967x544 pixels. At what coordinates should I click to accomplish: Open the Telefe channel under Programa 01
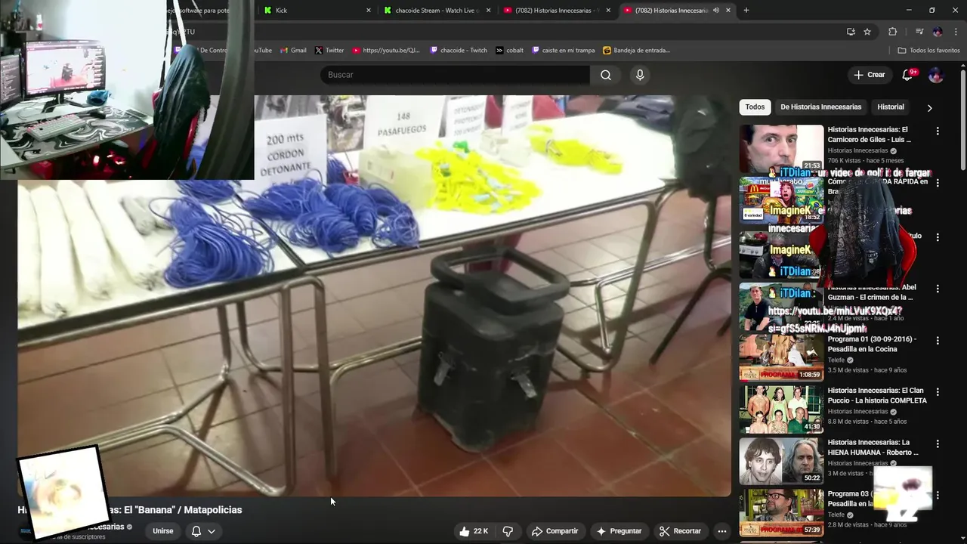pos(836,360)
